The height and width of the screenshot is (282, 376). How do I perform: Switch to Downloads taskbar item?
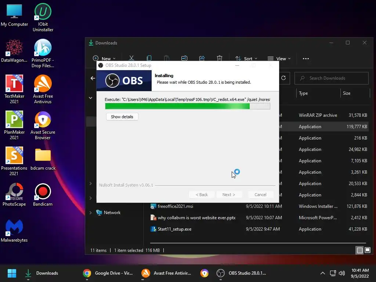pos(42,273)
